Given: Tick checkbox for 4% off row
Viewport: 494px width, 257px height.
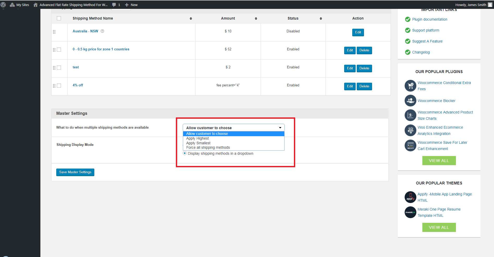Looking at the screenshot, I should tap(59, 86).
